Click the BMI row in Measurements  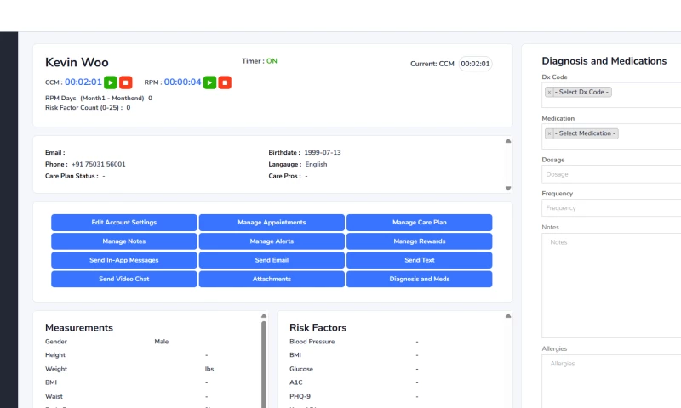point(126,382)
